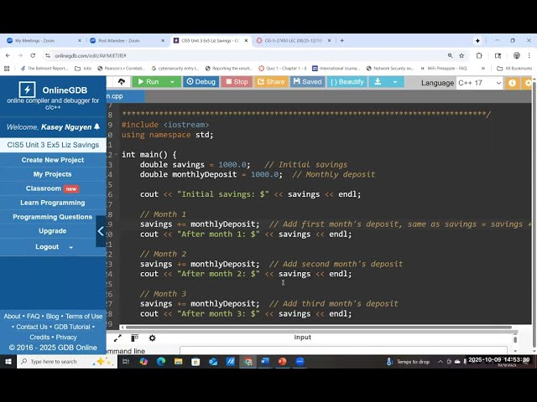
Task: Collapse the sidebar with the left chevron
Action: pos(101,231)
